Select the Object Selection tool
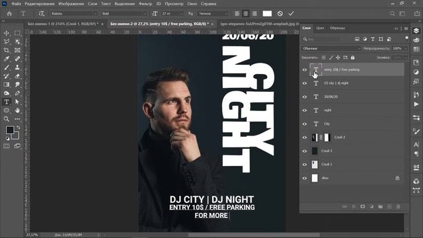The height and width of the screenshot is (238, 423). pos(17,42)
